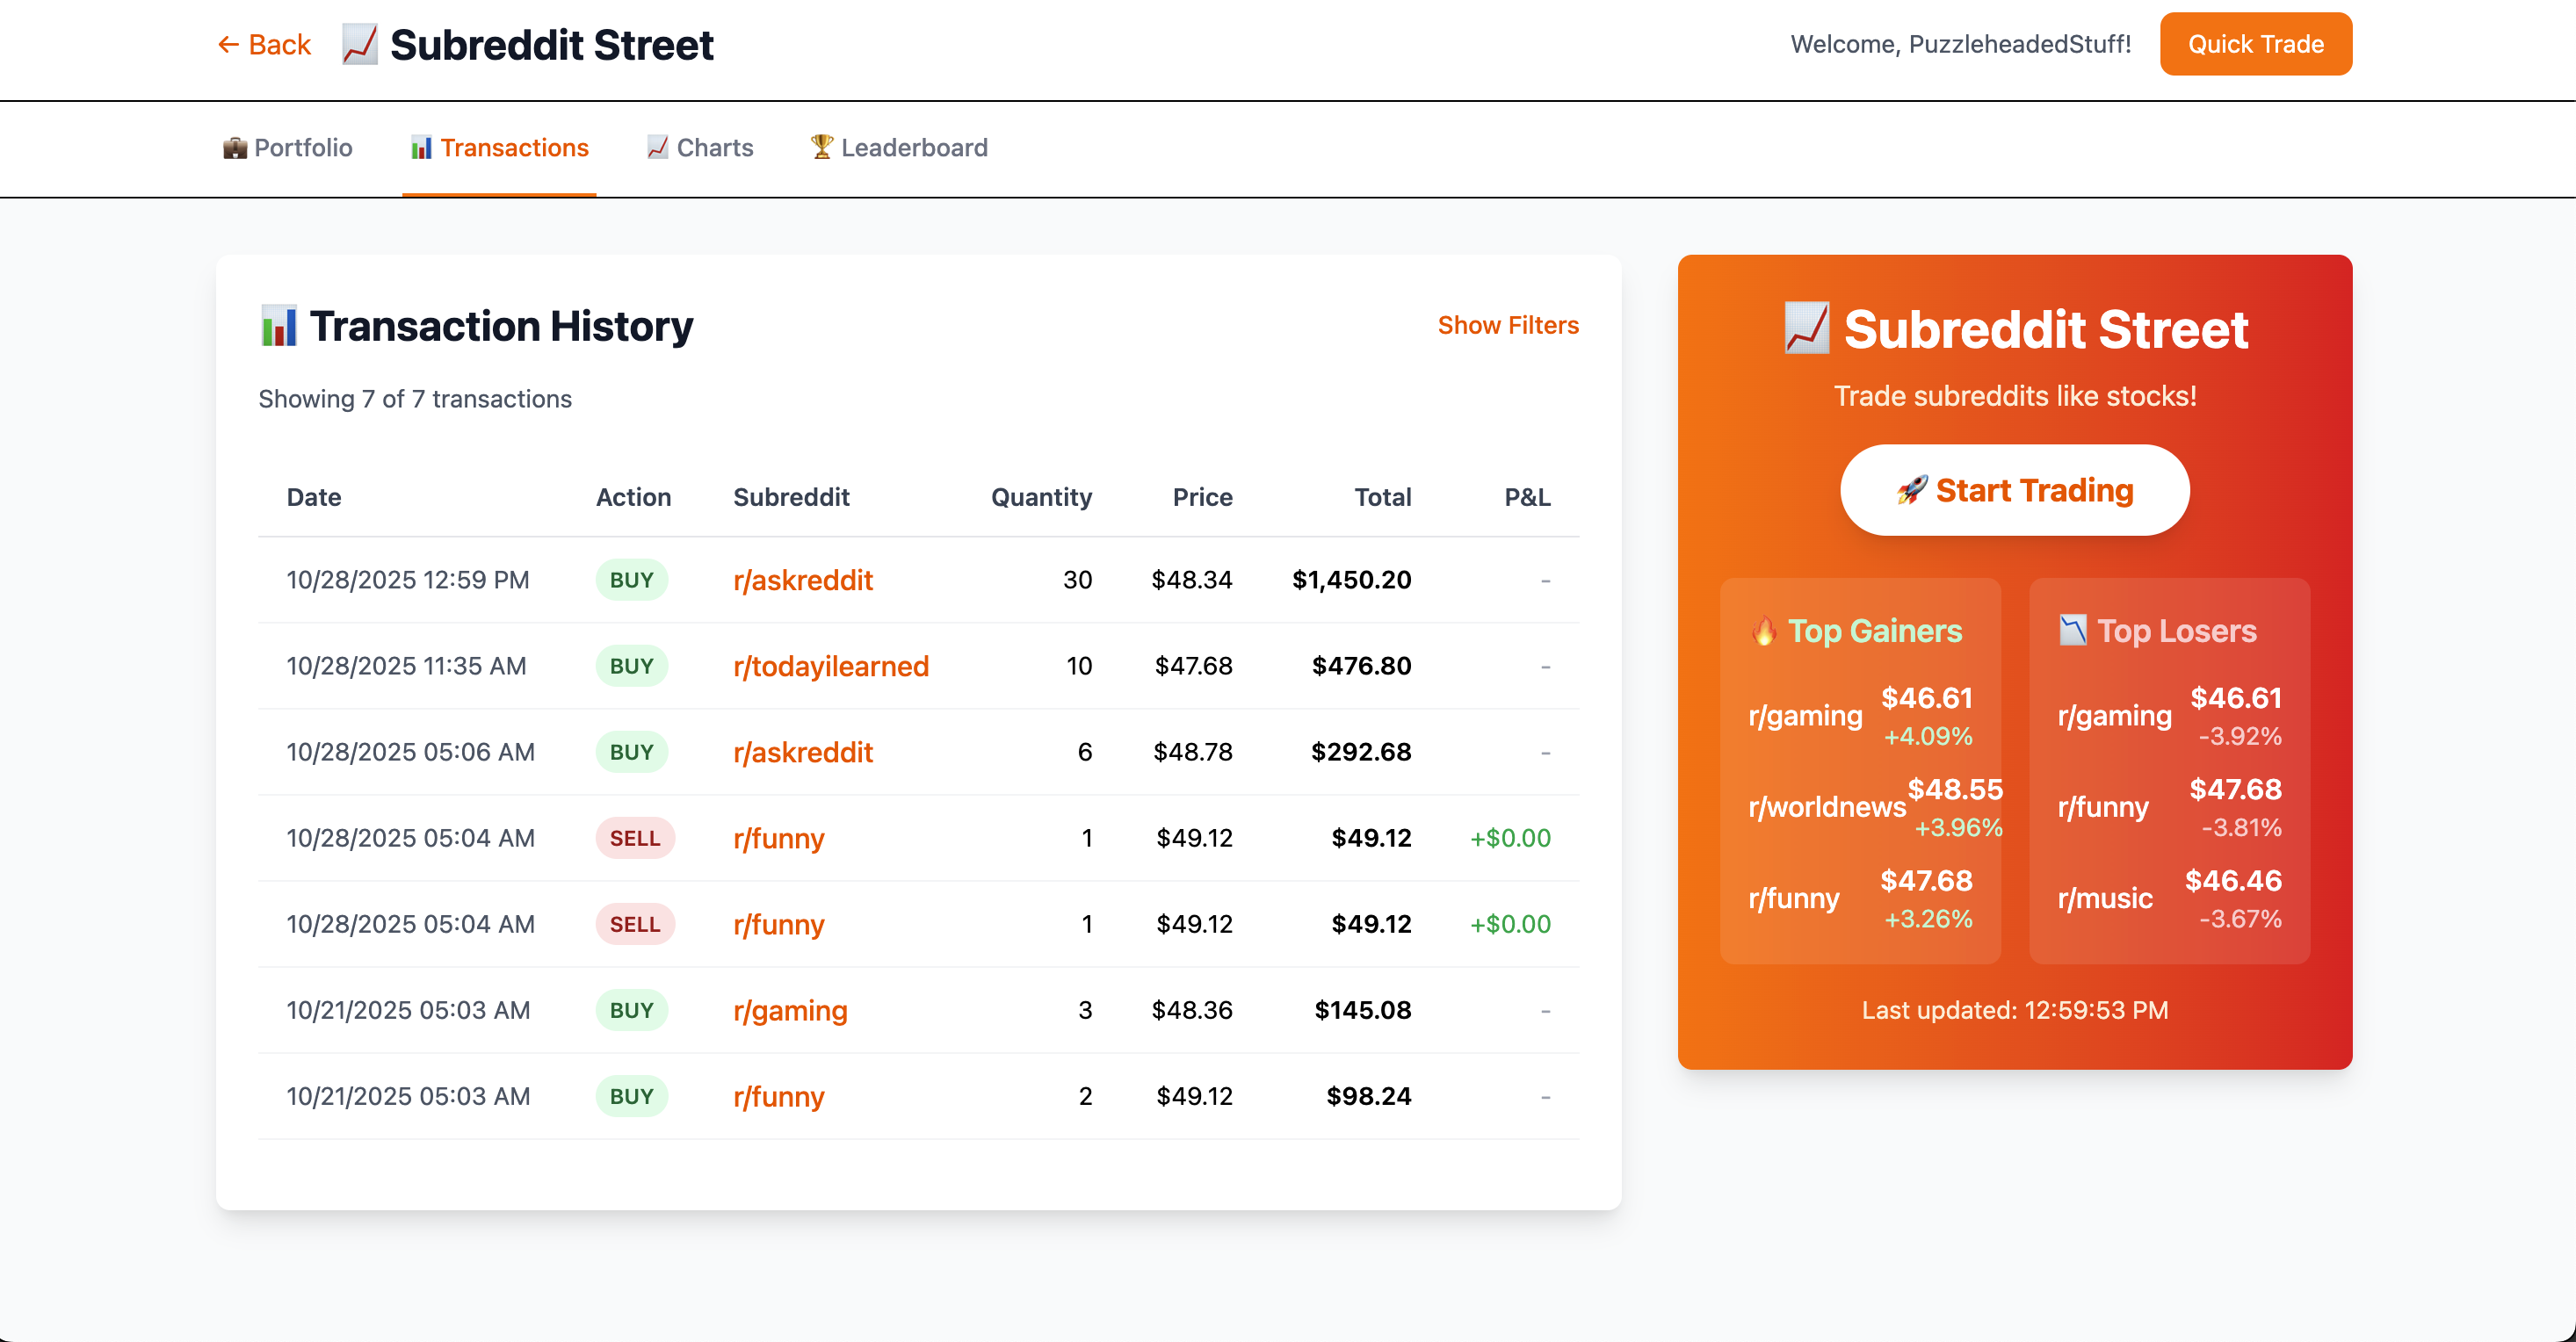Click the chart logo beside Subreddit Street header
The image size is (2576, 1342).
[359, 44]
